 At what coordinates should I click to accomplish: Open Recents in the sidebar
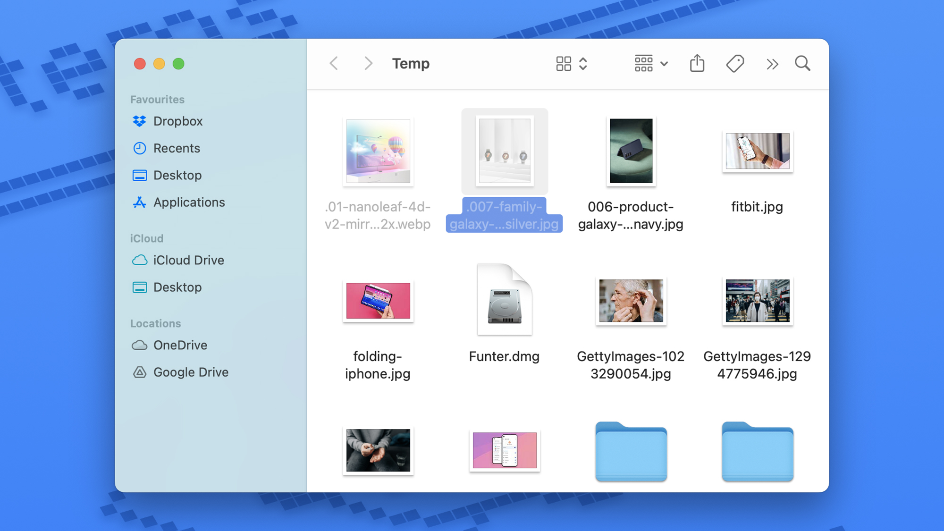177,148
